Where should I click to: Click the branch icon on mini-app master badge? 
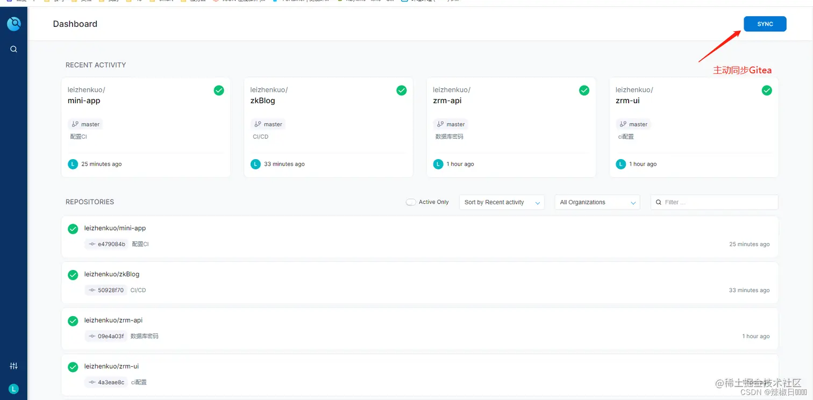75,124
